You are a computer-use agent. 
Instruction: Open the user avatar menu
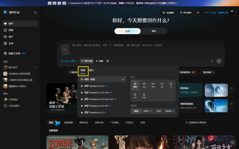[232, 13]
